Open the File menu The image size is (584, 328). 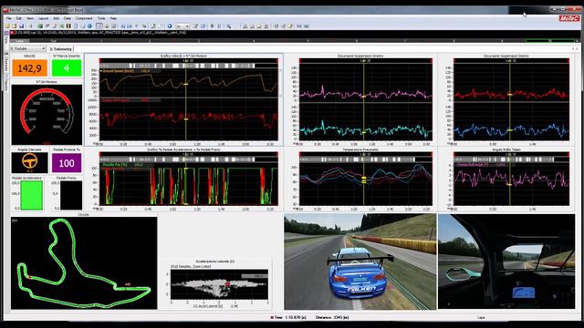point(8,18)
